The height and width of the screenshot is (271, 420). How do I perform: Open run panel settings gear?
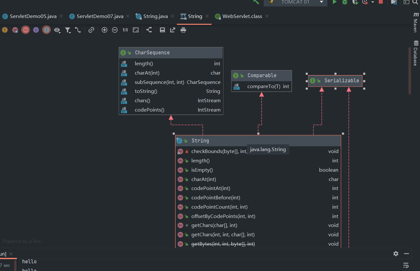[x=396, y=254]
